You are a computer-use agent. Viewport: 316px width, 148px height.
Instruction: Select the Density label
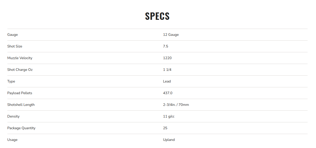[14, 116]
